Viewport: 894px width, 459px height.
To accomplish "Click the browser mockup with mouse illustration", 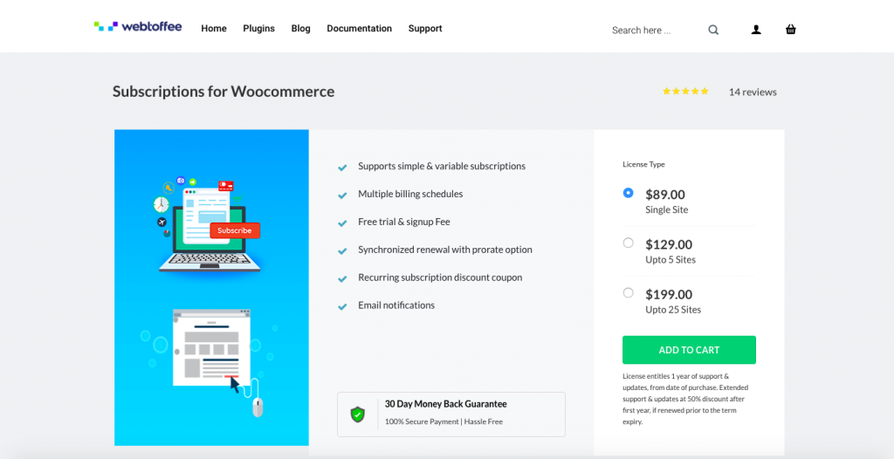I will [214, 361].
